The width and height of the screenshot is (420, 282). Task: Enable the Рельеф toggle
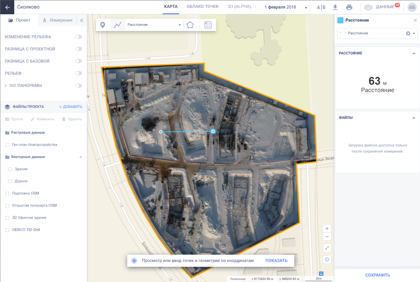click(x=79, y=73)
